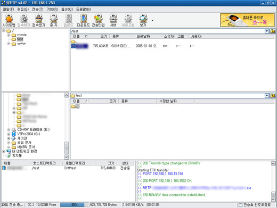
Task: Select the www folder in the remote tree
Action: coord(19,44)
